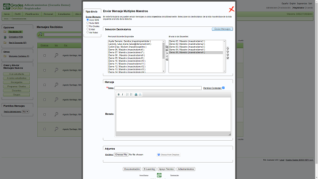This screenshot has width=318, height=179.
Task: Move selected recipient to top of list
Action: [x=228, y=48]
